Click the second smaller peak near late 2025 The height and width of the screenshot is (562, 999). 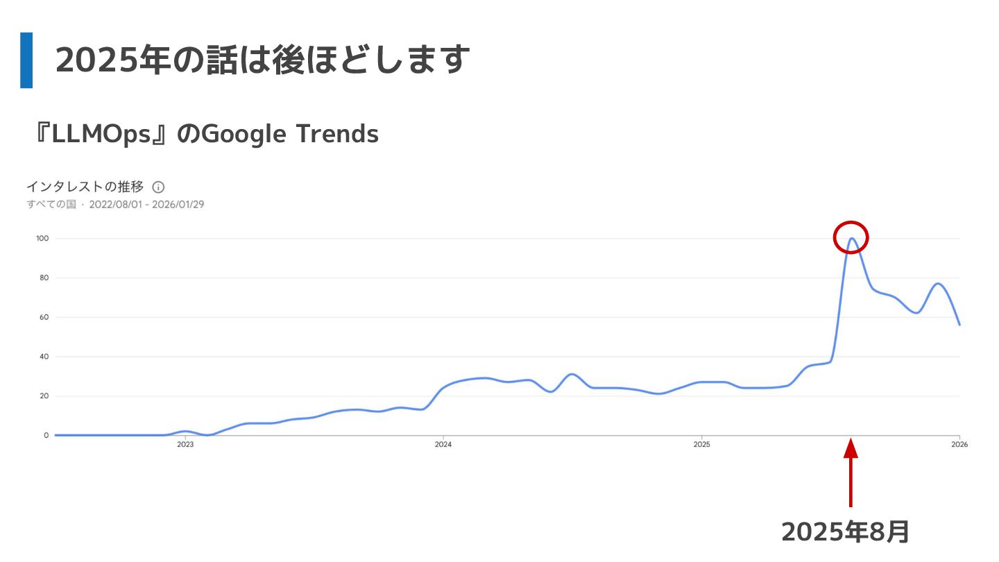(937, 284)
